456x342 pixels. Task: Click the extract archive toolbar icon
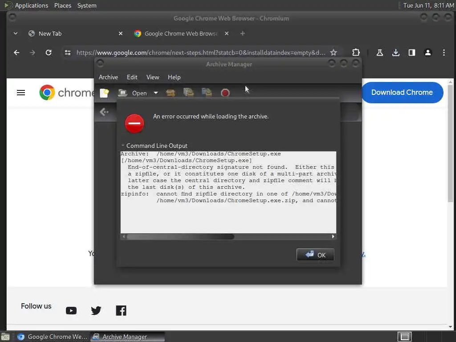point(171,93)
